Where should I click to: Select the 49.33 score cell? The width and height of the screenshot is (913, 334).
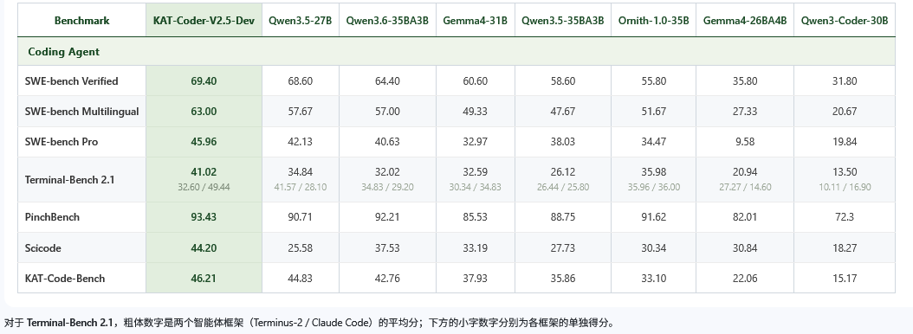476,111
